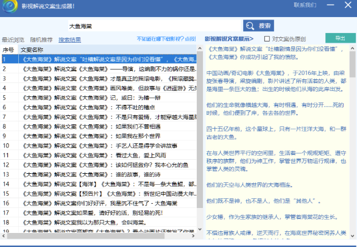Select row 5 记，或曰：为椿一辩
The image size is (357, 247).
click(98, 98)
